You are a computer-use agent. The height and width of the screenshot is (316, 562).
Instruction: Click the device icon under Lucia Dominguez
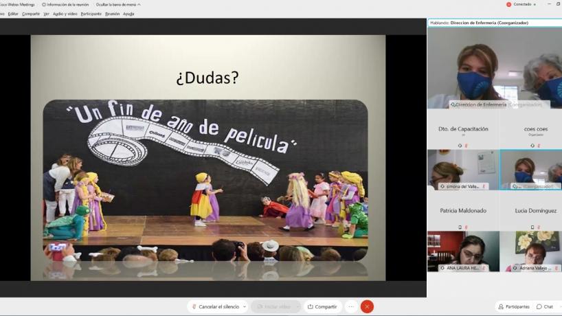click(x=532, y=227)
